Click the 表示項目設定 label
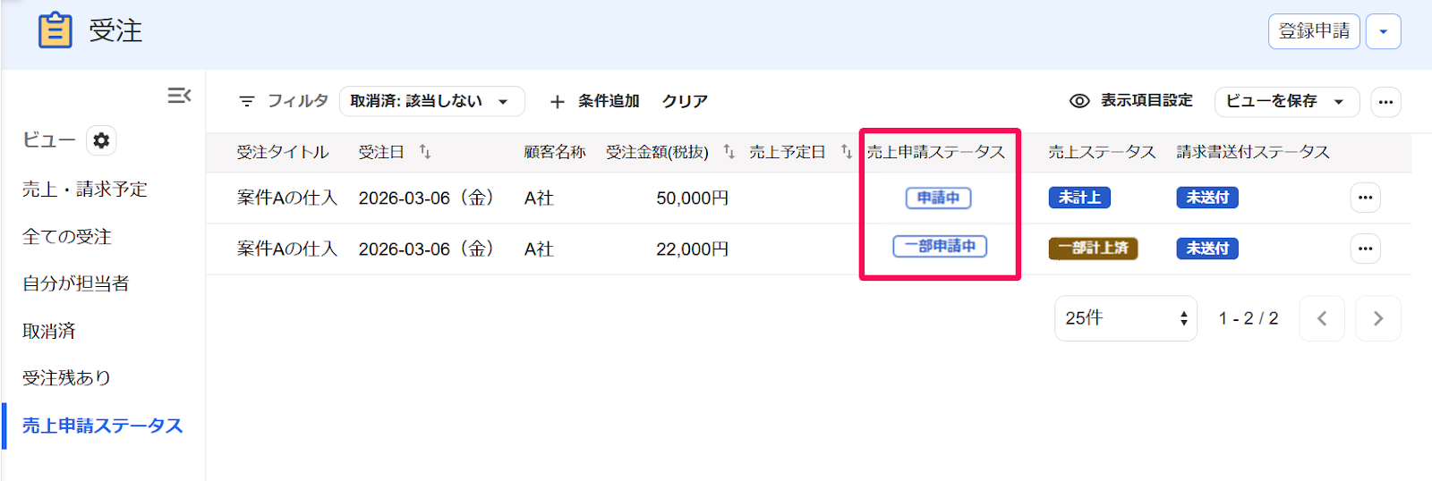1432x481 pixels. pos(1146,101)
